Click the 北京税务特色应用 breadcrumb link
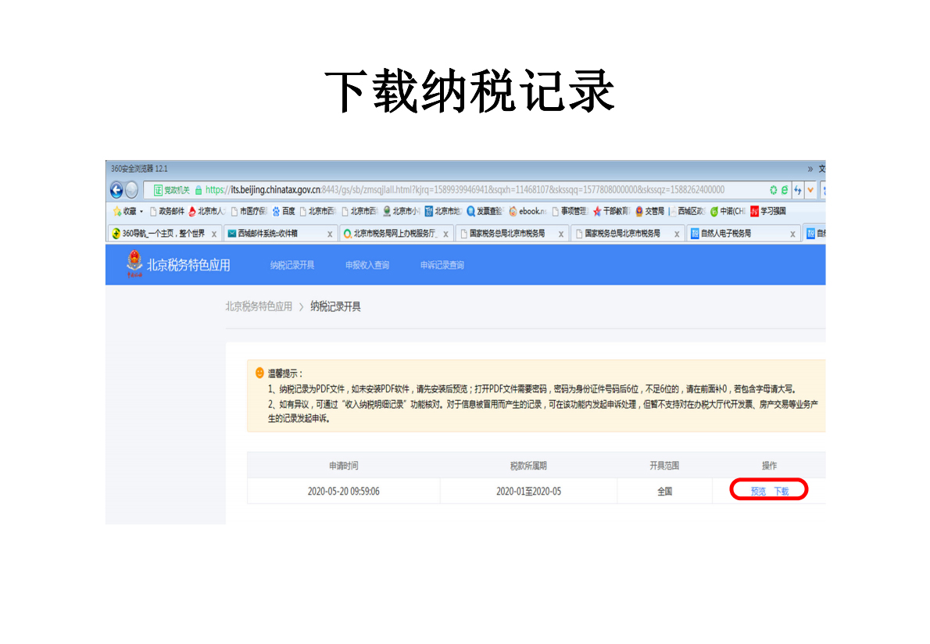 [259, 306]
